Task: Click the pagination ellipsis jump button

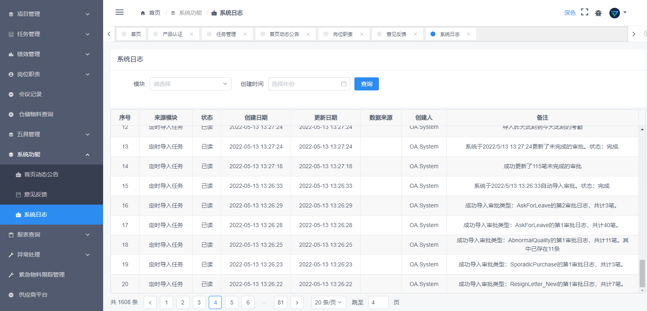Action: click(x=264, y=302)
